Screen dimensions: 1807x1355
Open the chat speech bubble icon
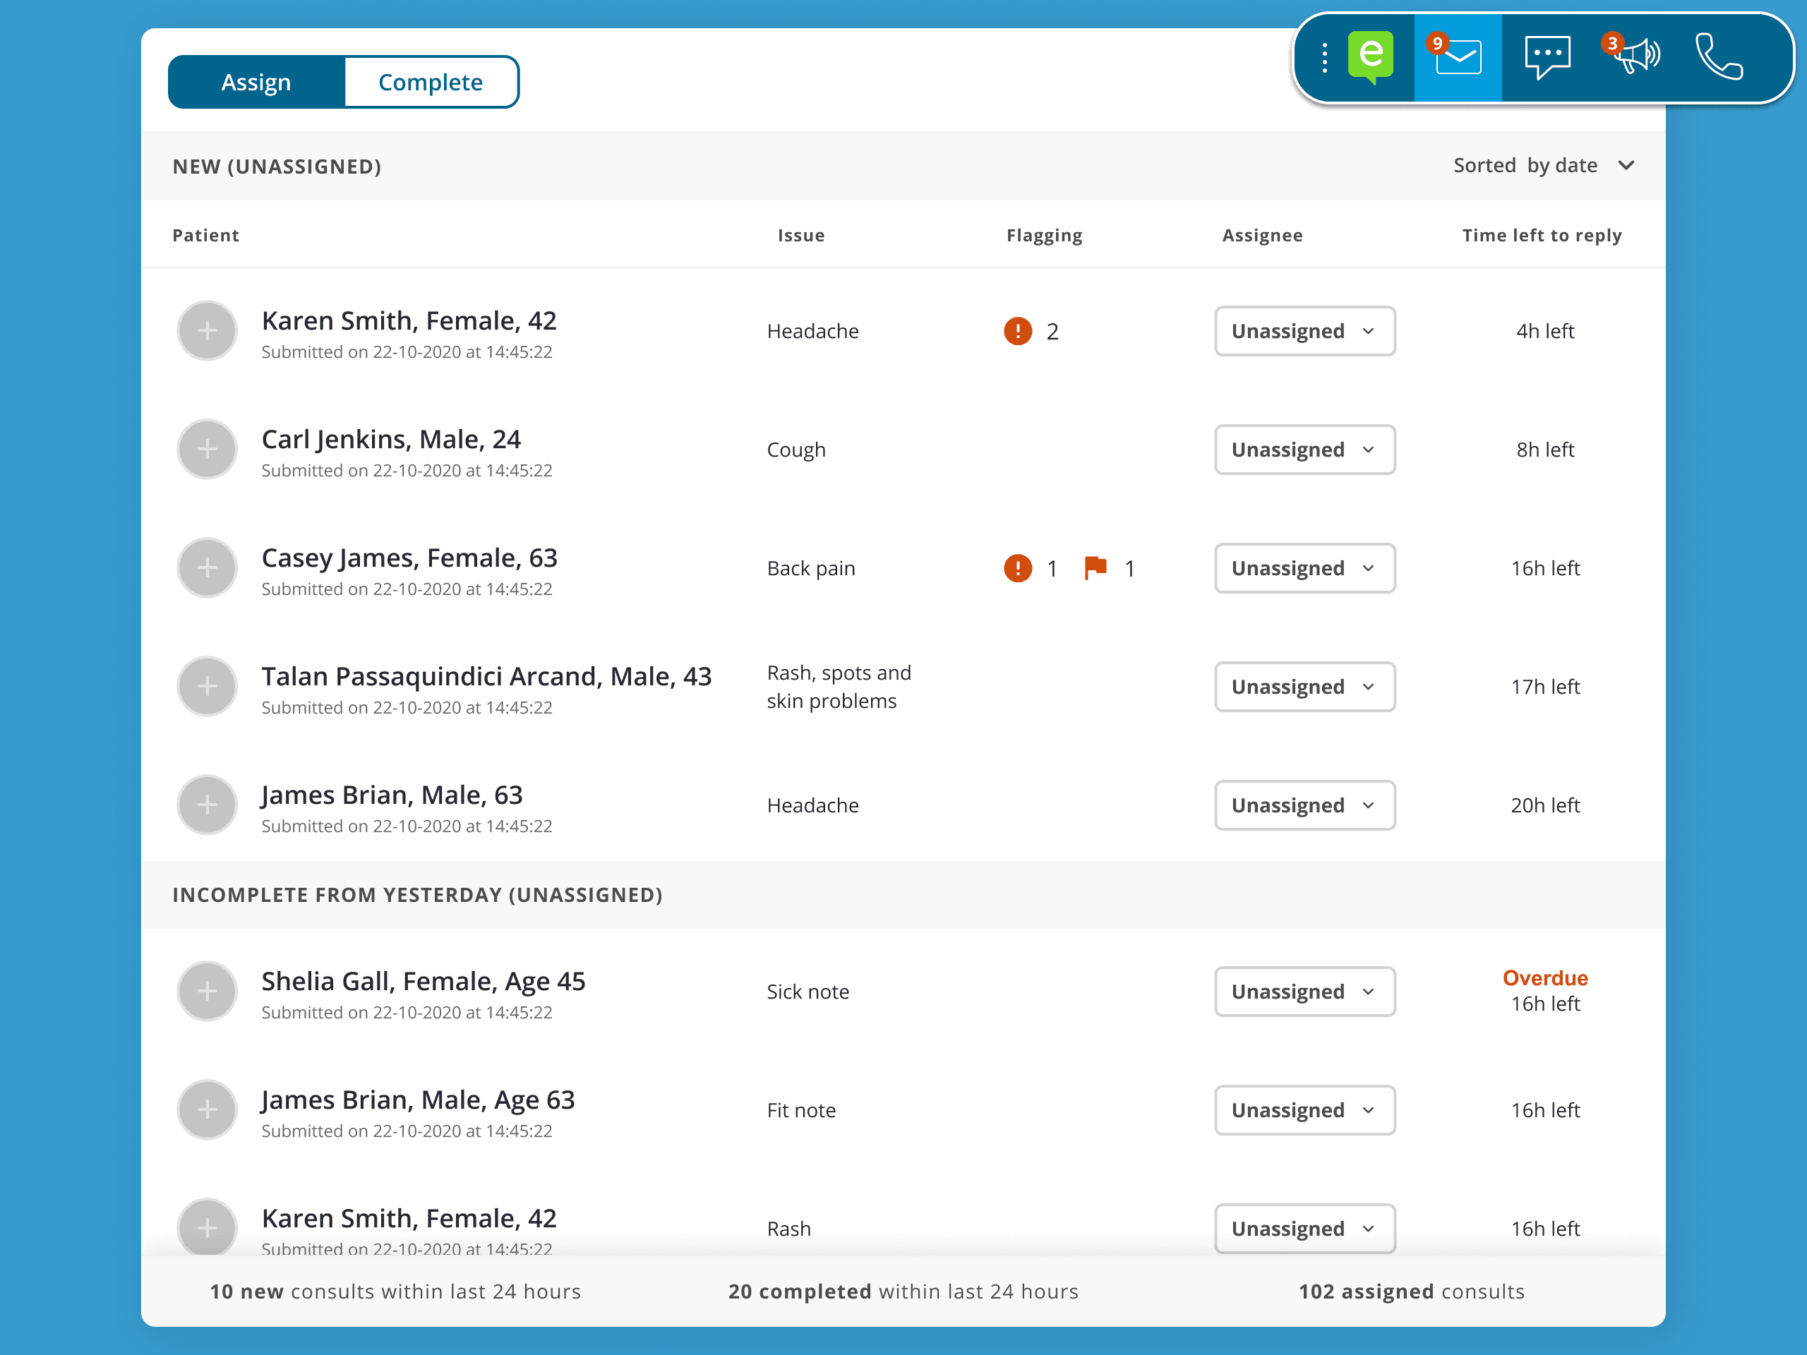tap(1547, 57)
